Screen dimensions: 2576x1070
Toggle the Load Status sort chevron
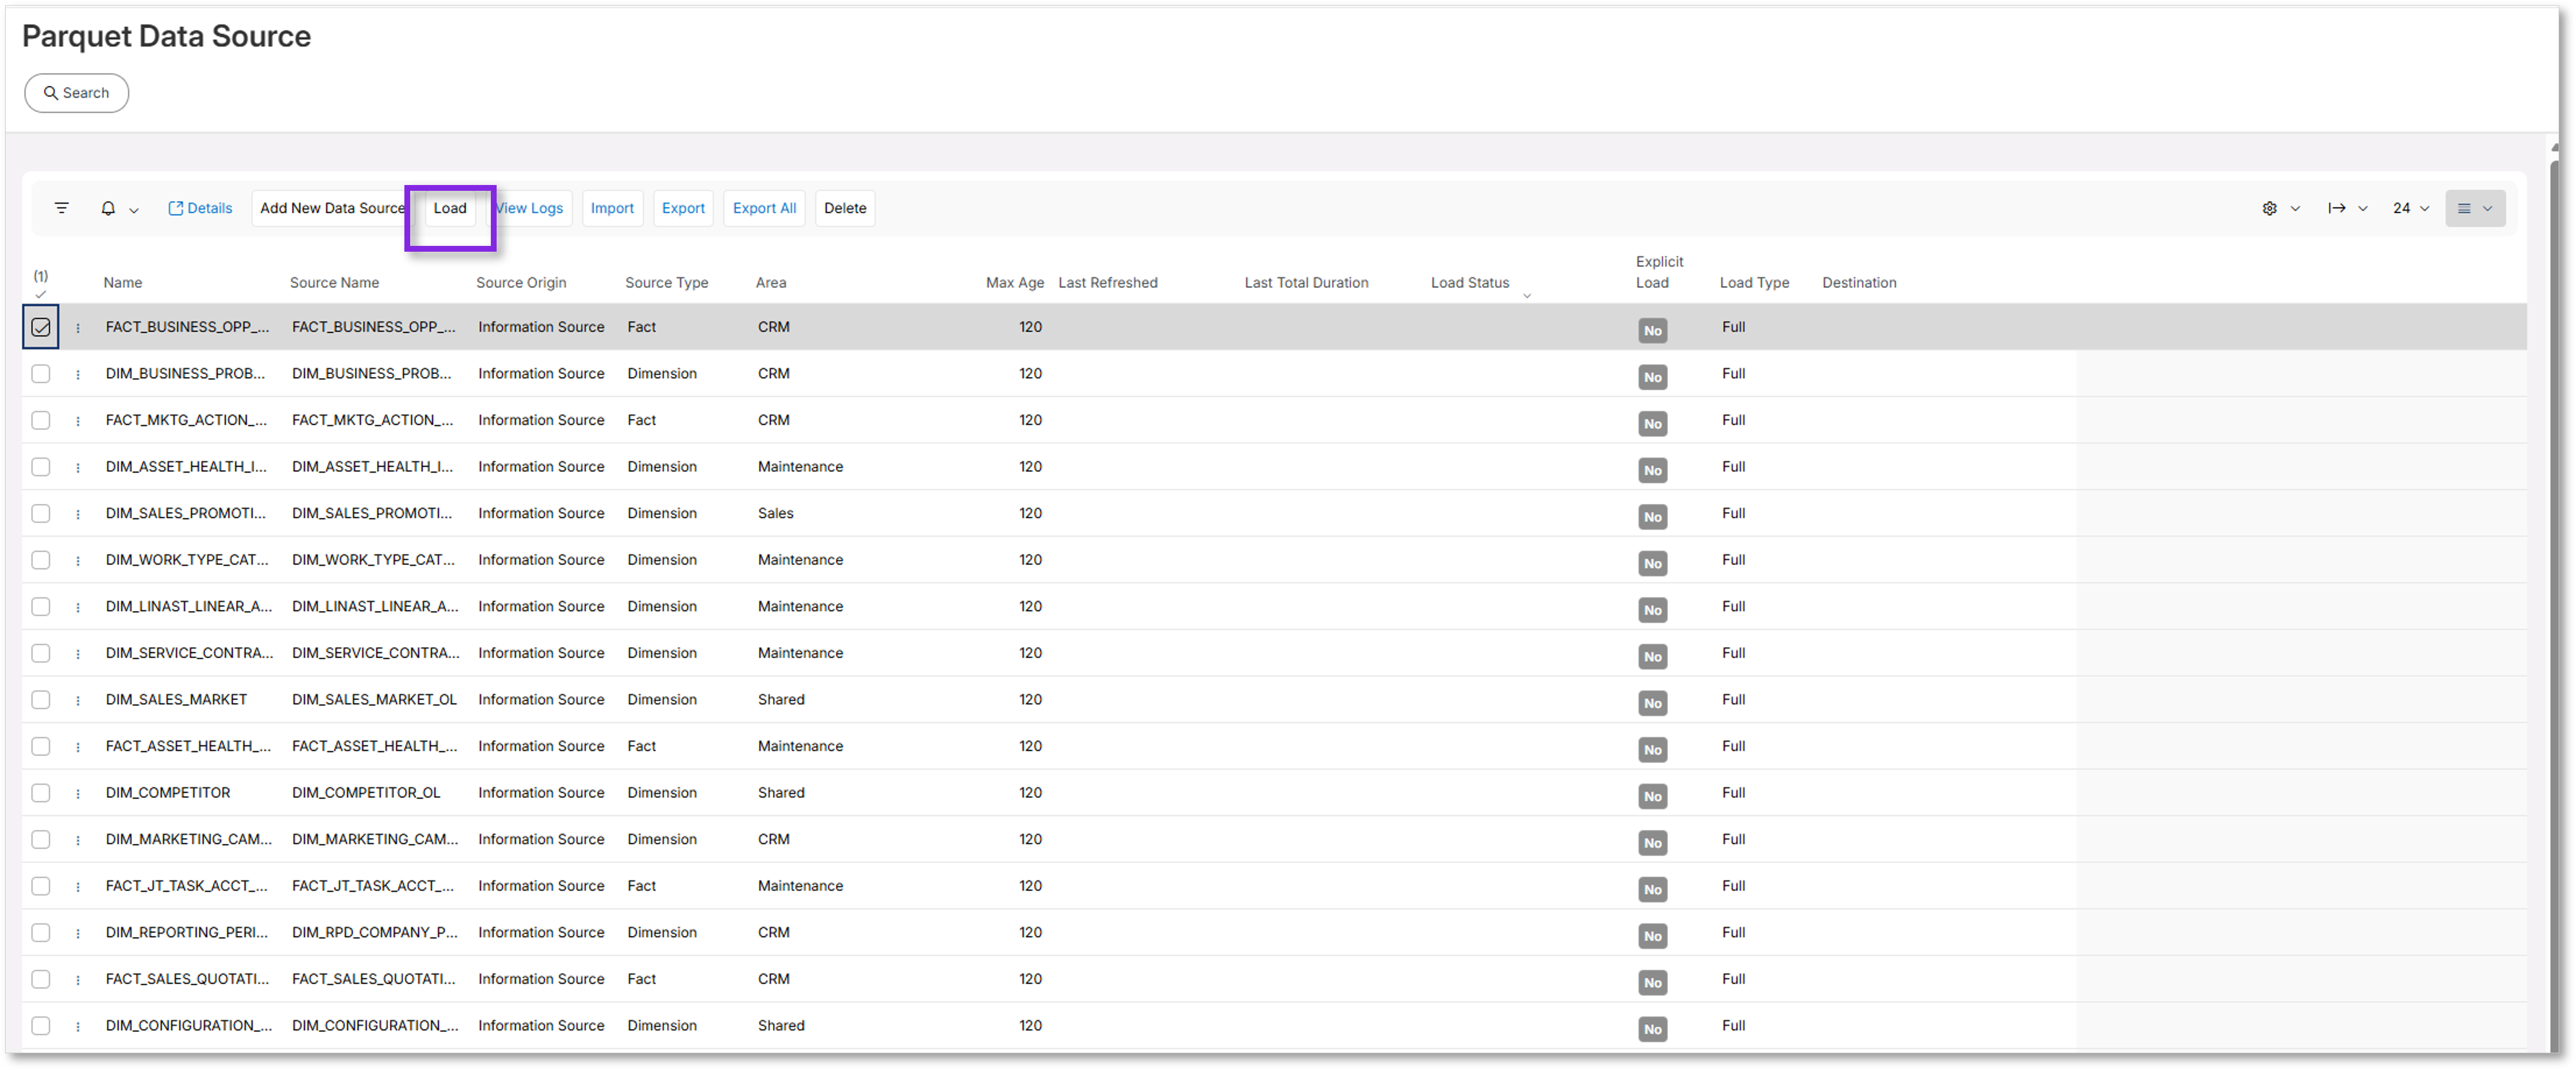click(x=1527, y=295)
